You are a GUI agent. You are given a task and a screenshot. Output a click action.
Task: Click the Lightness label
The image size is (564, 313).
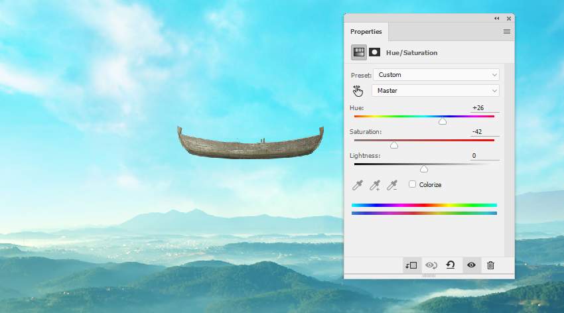pos(365,156)
